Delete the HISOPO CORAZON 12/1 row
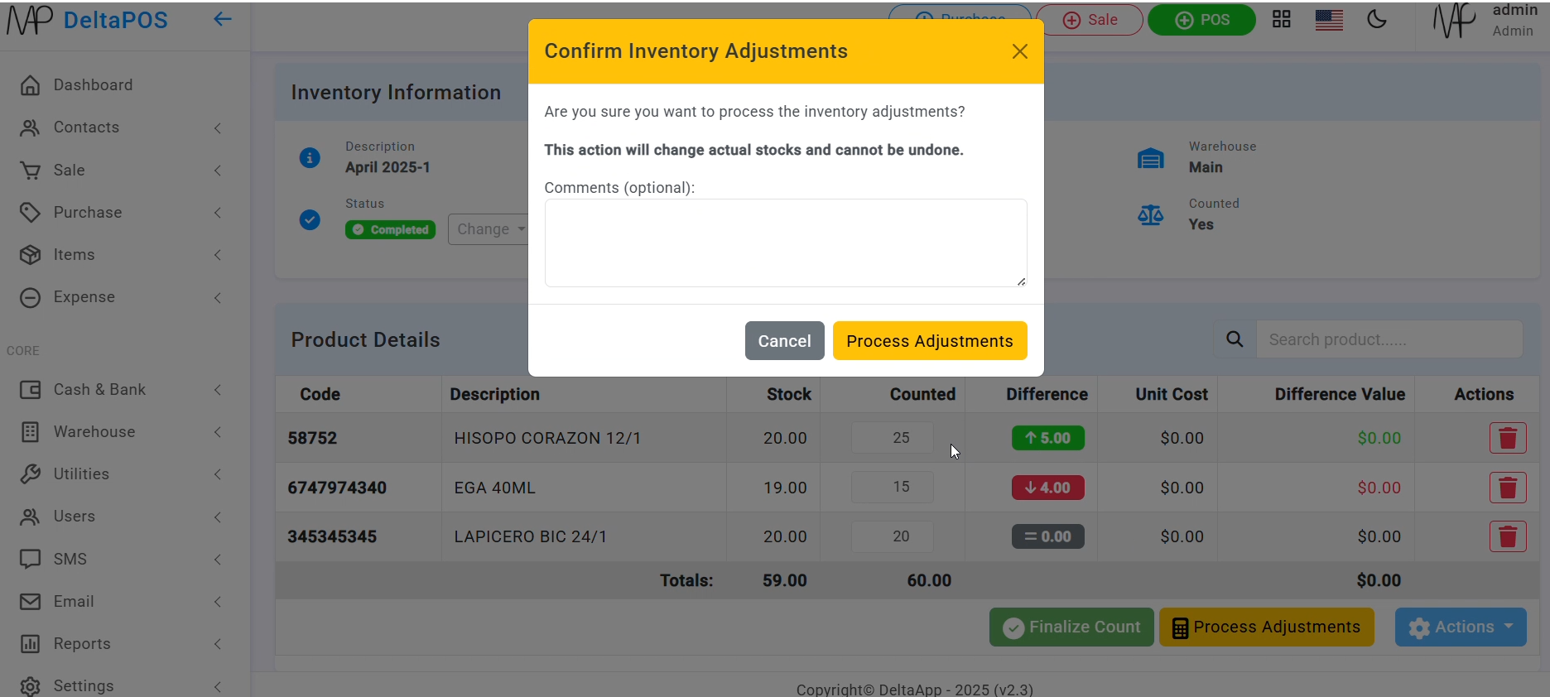 tap(1507, 438)
